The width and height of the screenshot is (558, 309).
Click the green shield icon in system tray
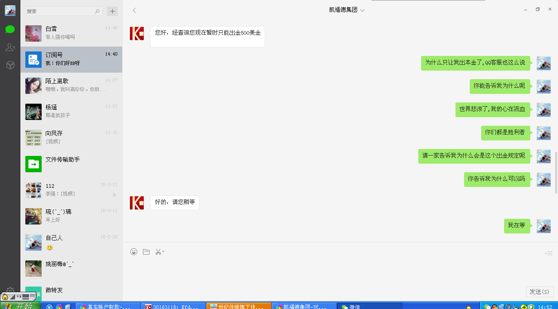click(531, 307)
